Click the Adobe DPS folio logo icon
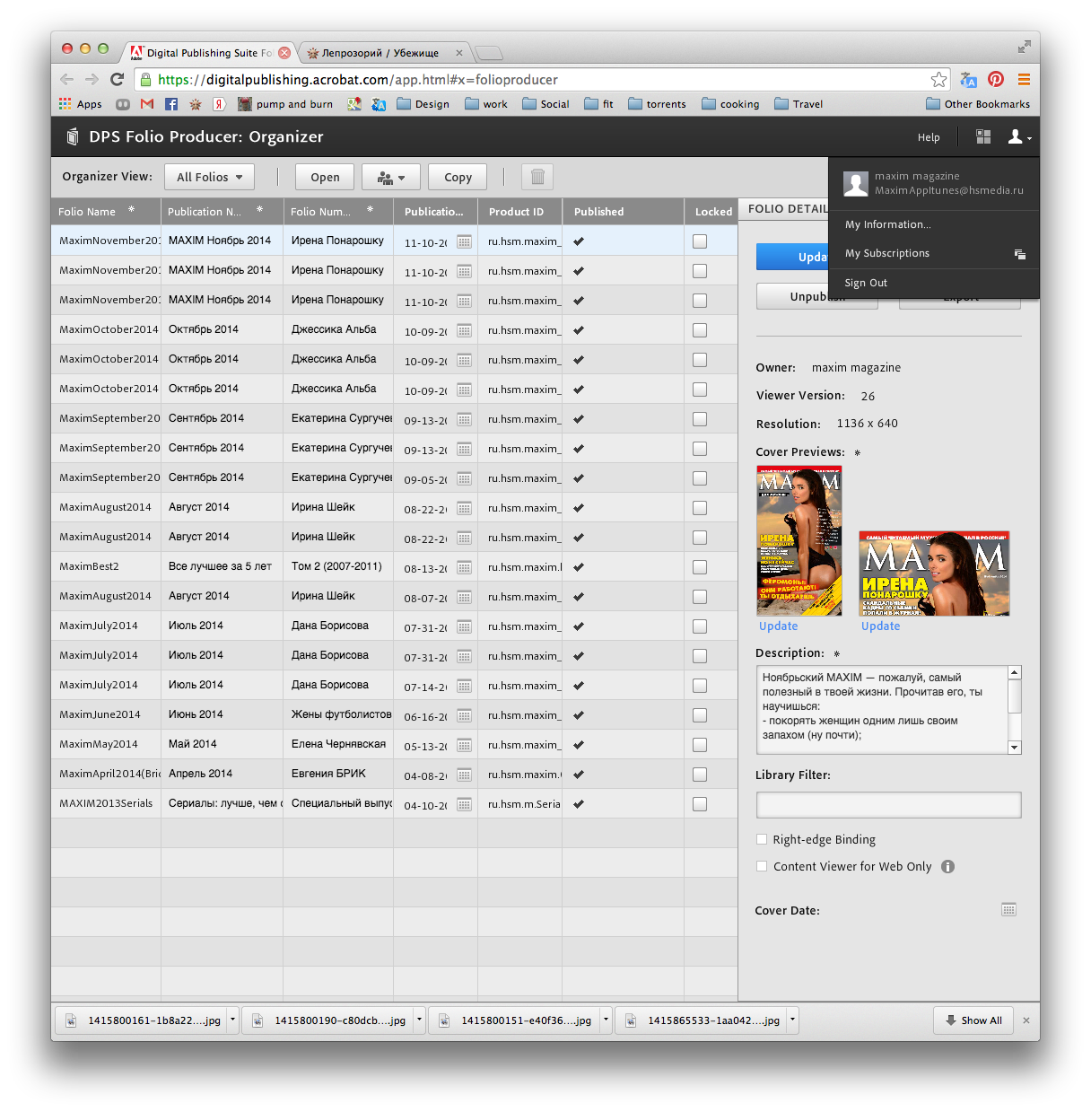Viewport: 1091px width, 1112px height. 73,136
